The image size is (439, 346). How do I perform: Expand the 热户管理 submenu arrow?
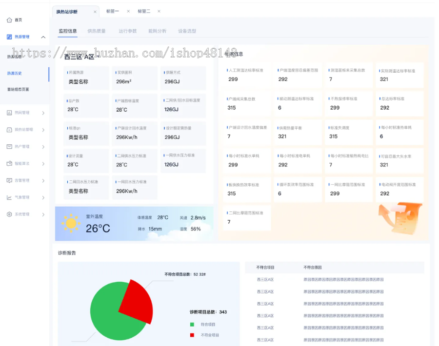point(43,147)
